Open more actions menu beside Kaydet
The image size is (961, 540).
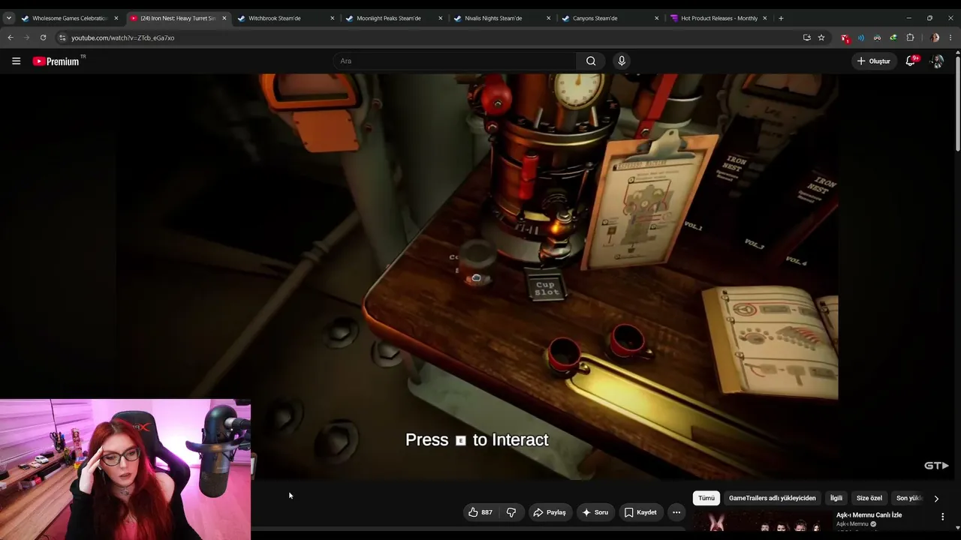pyautogui.click(x=676, y=512)
